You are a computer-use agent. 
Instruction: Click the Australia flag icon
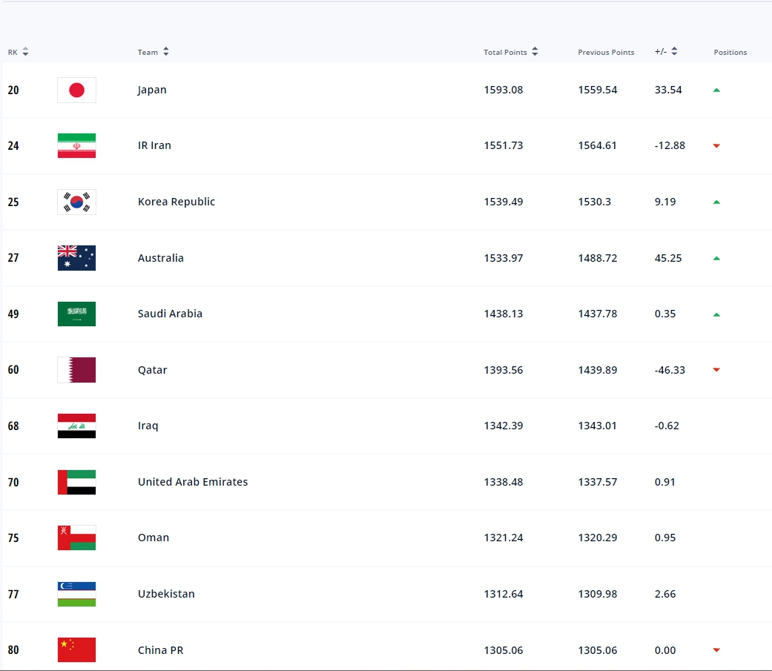[x=76, y=258]
